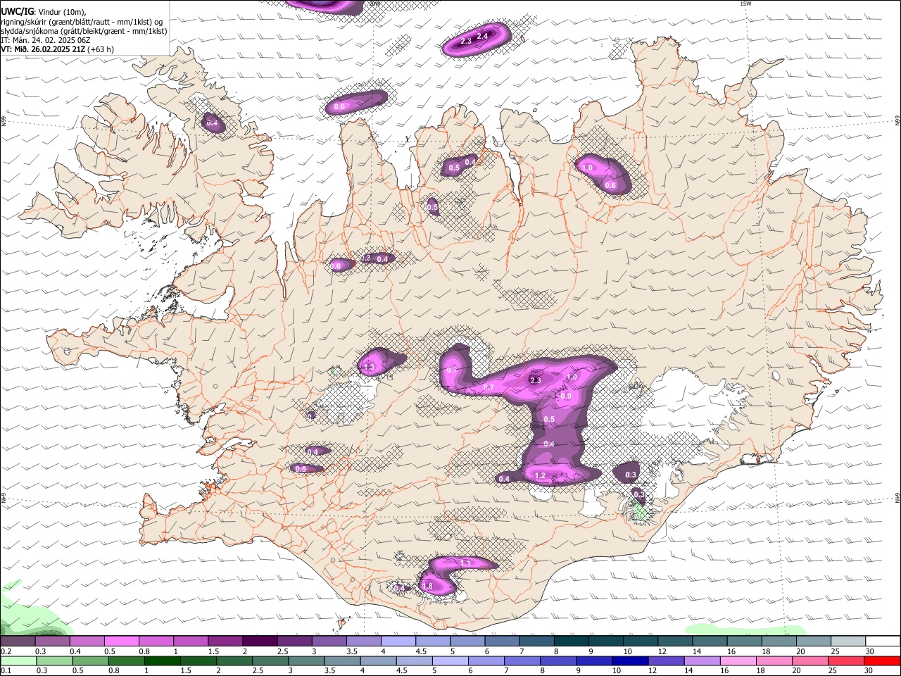
Task: Select the 64N latitude label on right edge
Action: point(897,497)
